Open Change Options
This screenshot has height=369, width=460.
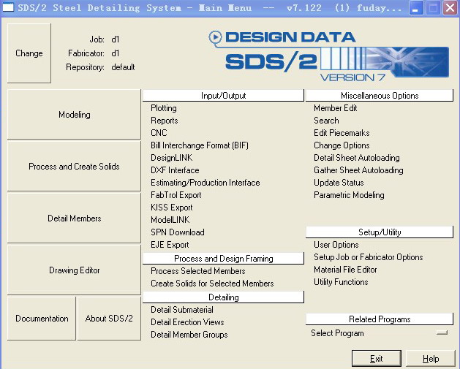pos(342,145)
